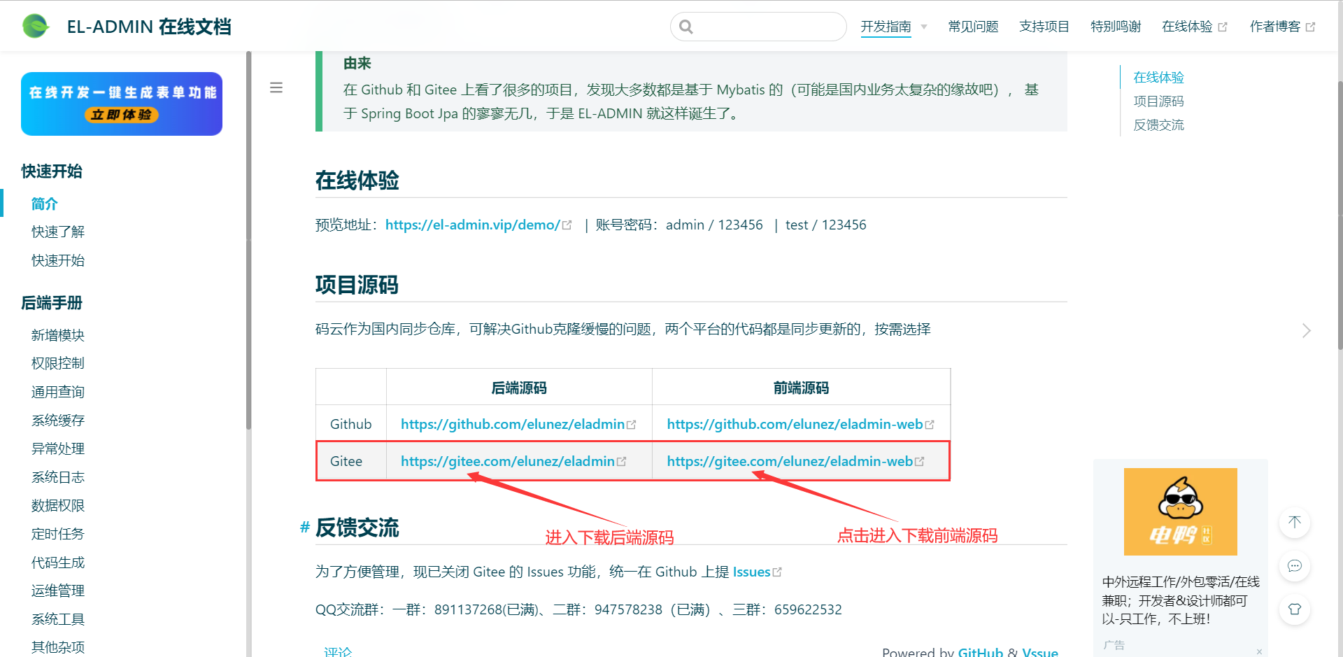Click the search magnifier icon
The height and width of the screenshot is (657, 1343).
(x=685, y=26)
